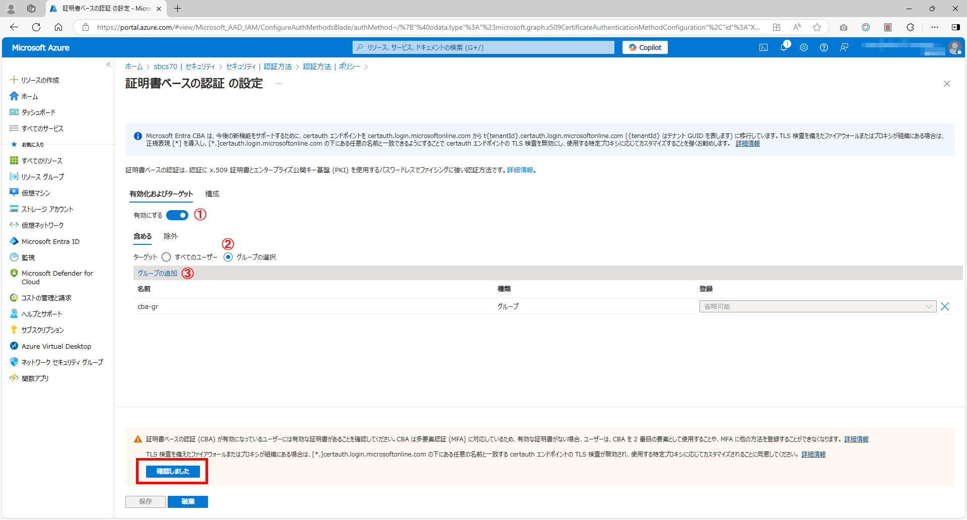Add page to favorites with star icon
Screen dimensions: 967x520
pos(817,27)
